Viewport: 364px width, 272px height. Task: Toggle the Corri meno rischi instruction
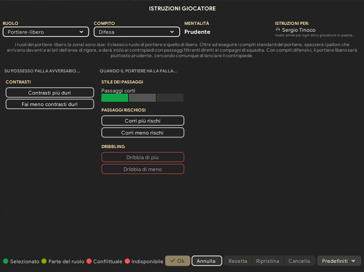tap(142, 133)
